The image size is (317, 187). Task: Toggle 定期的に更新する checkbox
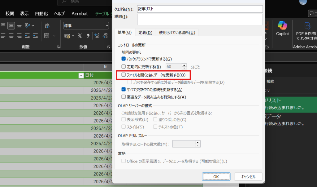(124, 66)
